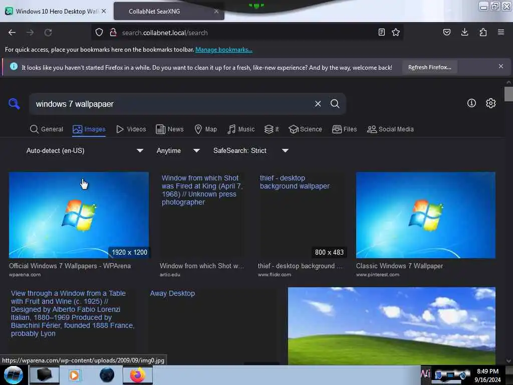Close the CollabNet SearXNG tab
This screenshot has width=513, height=385.
point(216,11)
